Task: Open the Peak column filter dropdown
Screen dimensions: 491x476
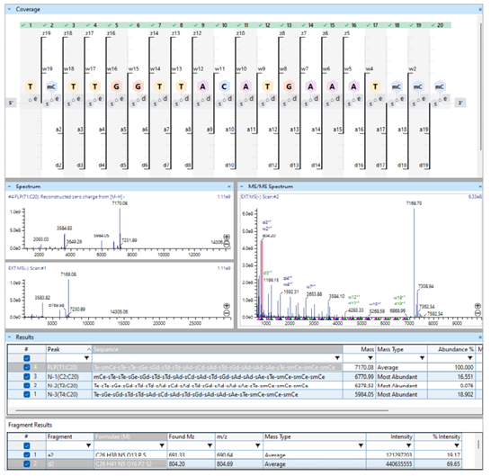Action: (x=86, y=358)
